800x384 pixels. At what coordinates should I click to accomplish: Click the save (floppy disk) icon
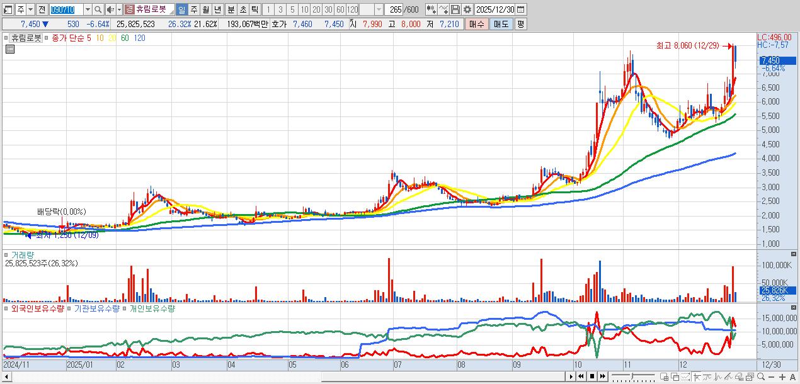pos(455,9)
